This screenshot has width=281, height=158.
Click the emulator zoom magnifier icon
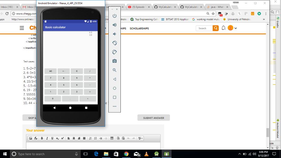tap(114, 70)
